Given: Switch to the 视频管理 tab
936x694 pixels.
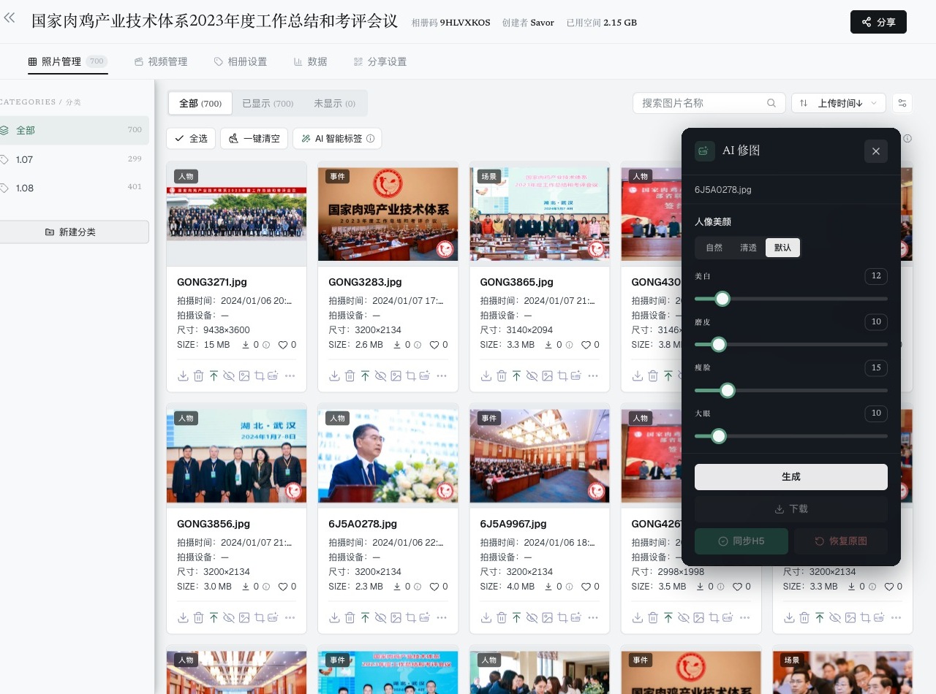Looking at the screenshot, I should pos(161,61).
